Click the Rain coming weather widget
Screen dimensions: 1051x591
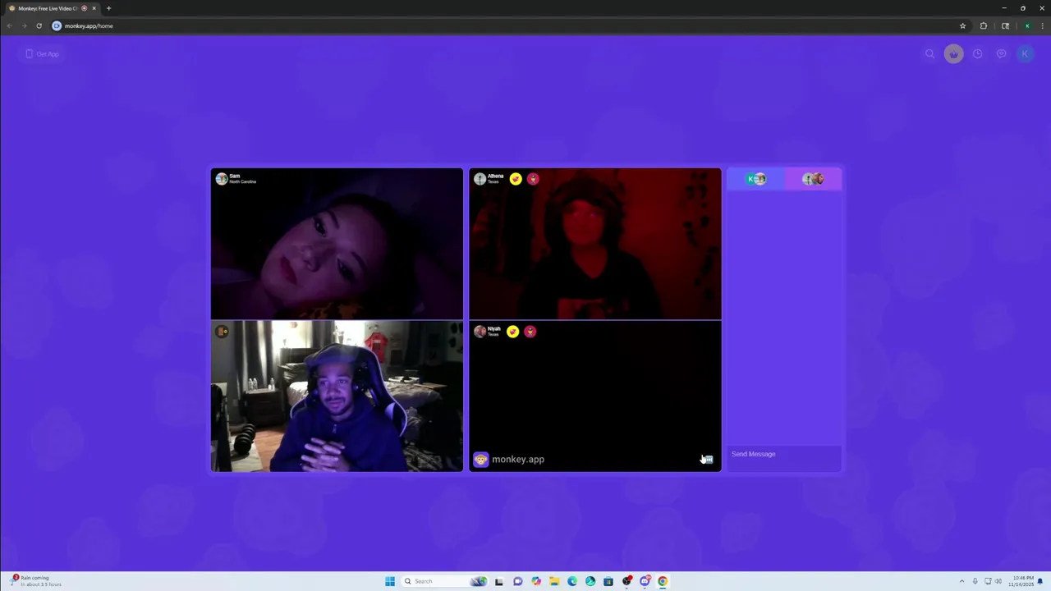[36, 581]
